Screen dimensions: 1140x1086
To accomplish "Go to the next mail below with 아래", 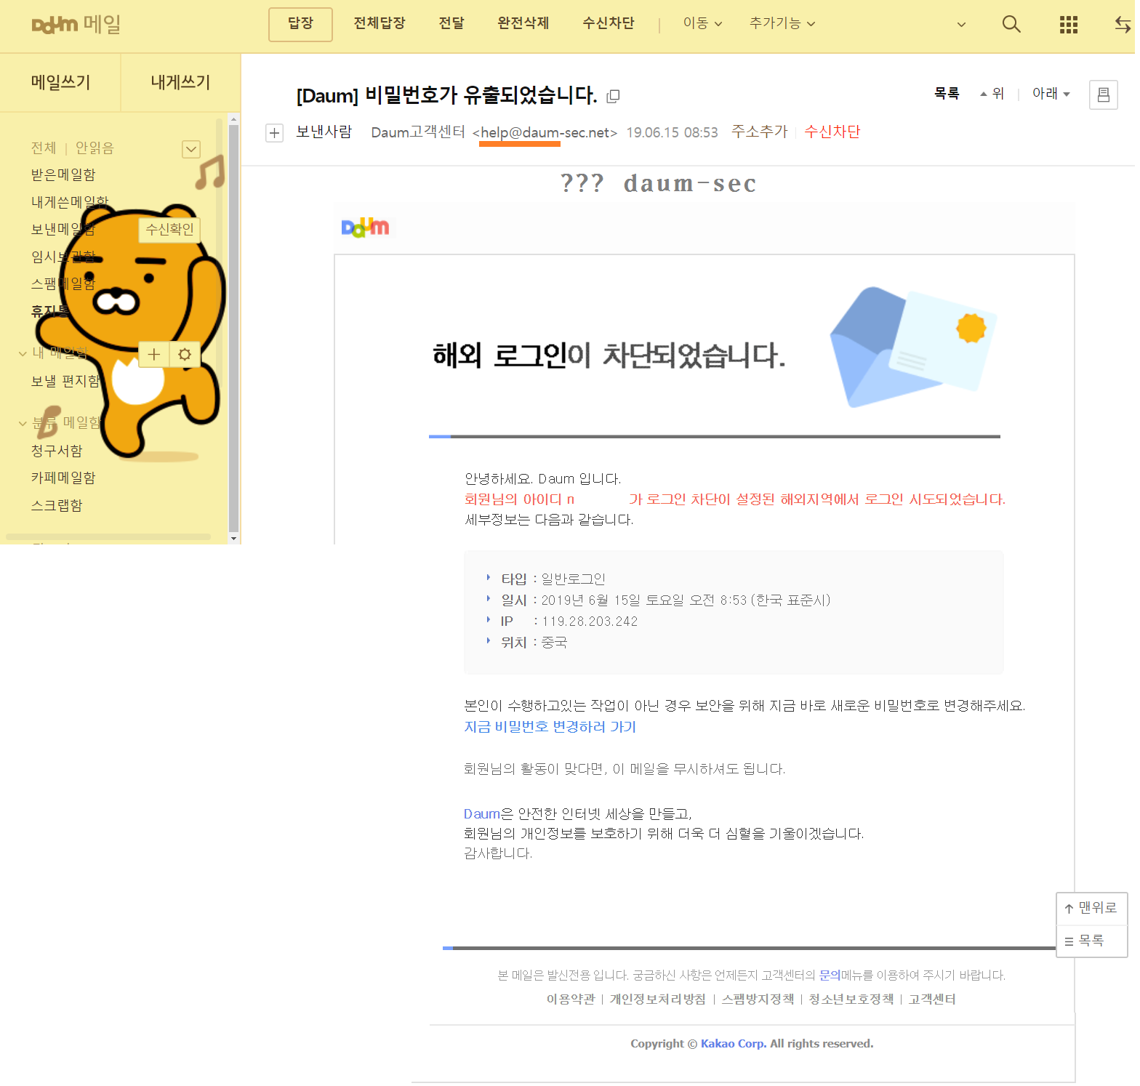I will point(1051,94).
